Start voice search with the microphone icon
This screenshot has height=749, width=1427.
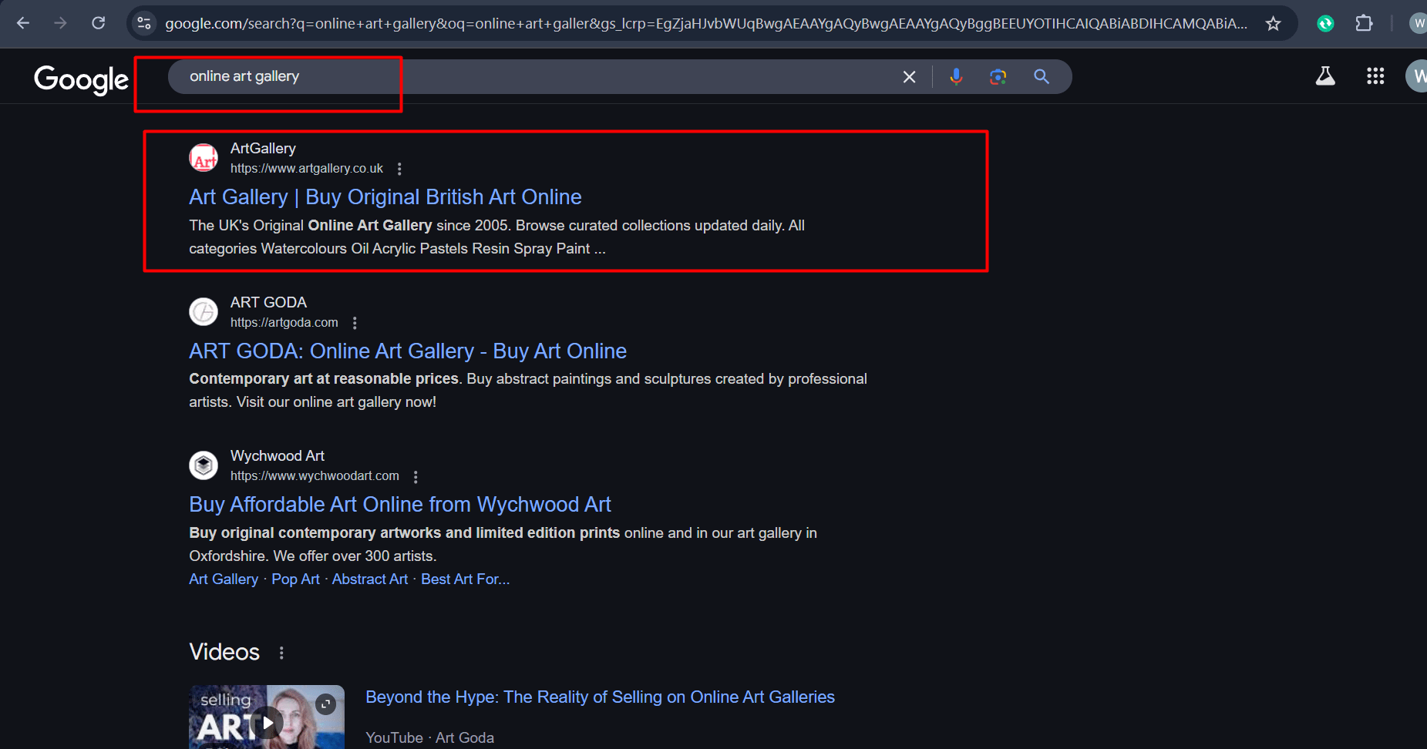956,77
